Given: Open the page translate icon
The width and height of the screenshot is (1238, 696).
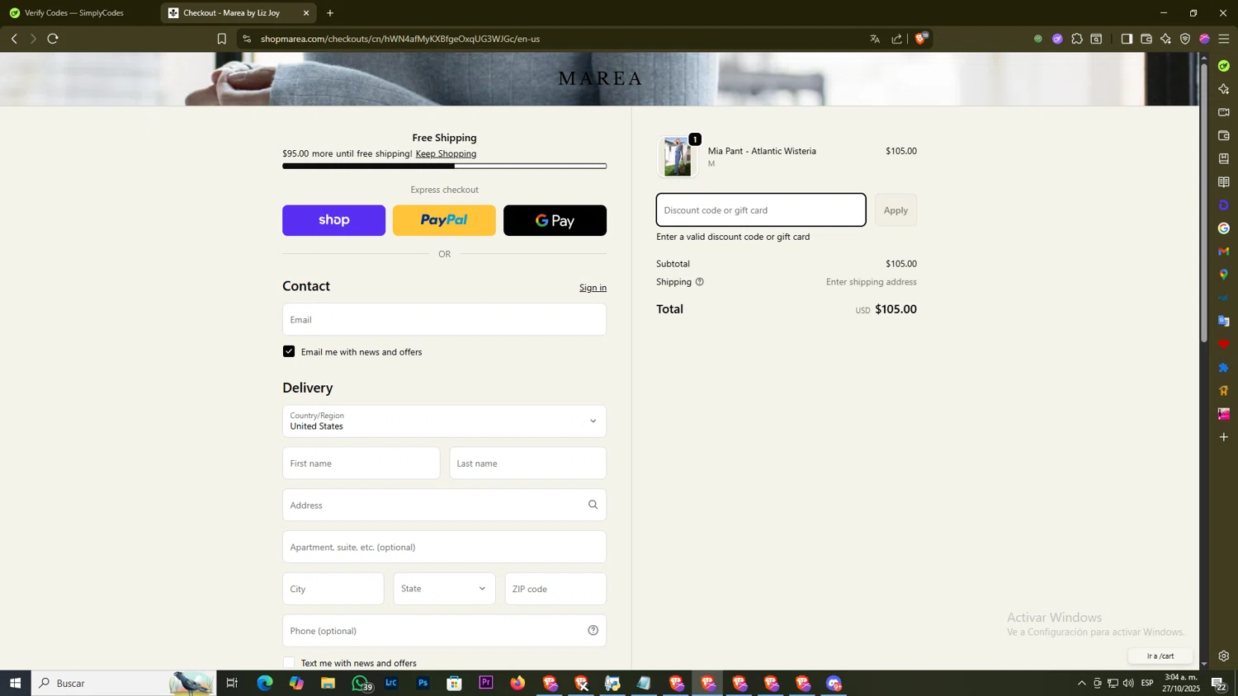Looking at the screenshot, I should coord(875,39).
